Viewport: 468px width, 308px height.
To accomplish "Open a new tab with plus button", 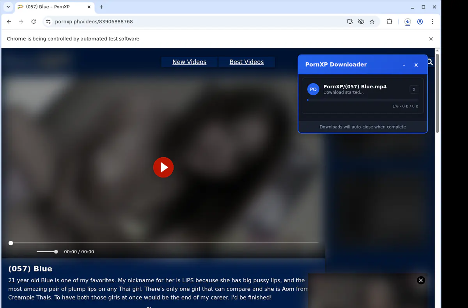I will pyautogui.click(x=101, y=7).
